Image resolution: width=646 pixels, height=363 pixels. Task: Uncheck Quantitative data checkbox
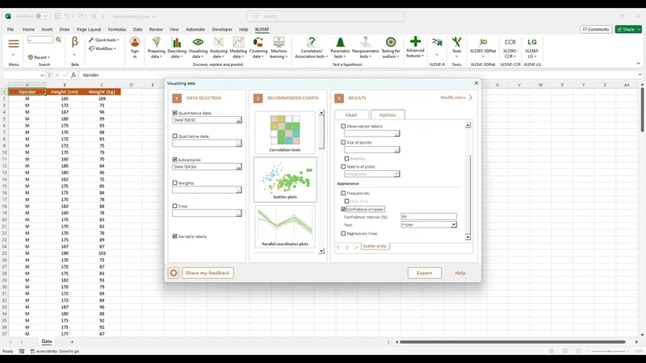tap(174, 113)
